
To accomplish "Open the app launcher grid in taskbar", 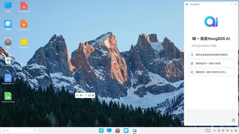I will click(x=101, y=131).
